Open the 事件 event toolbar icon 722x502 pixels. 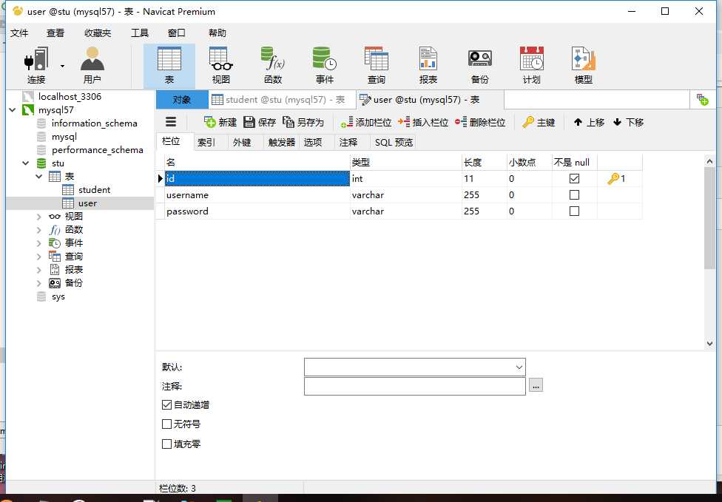point(325,65)
